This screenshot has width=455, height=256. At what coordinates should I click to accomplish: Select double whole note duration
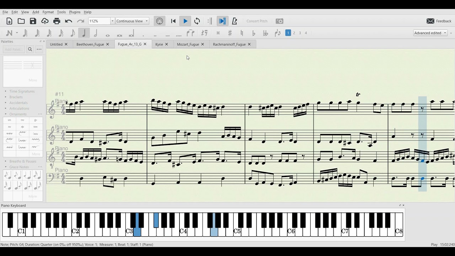[x=119, y=35]
